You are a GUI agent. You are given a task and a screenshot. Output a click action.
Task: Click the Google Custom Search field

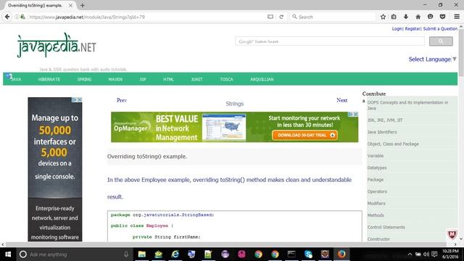point(330,41)
